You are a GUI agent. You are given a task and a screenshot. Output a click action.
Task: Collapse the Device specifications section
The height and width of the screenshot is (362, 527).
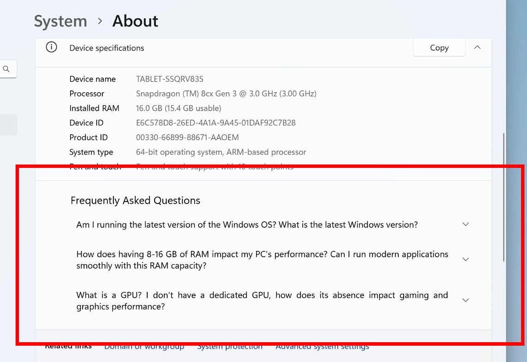[x=477, y=47]
